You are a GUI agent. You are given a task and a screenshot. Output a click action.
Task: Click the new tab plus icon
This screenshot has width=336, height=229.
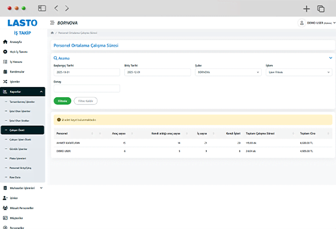click(307, 8)
